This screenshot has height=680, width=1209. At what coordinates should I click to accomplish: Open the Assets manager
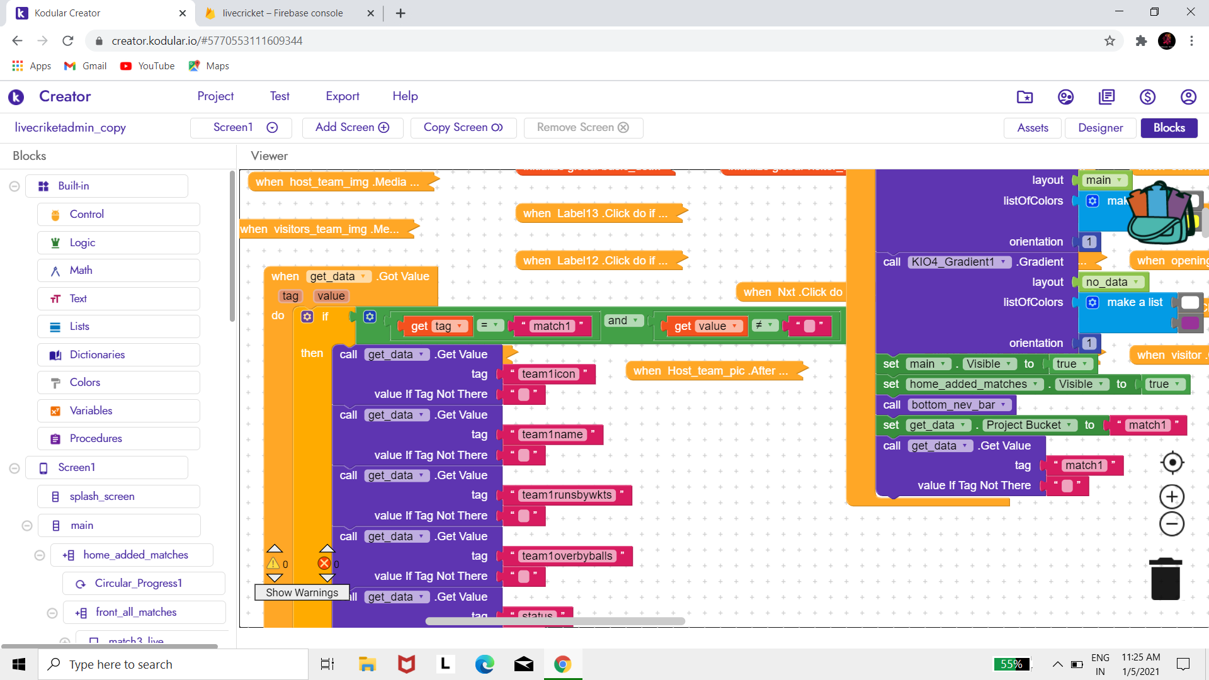tap(1033, 128)
